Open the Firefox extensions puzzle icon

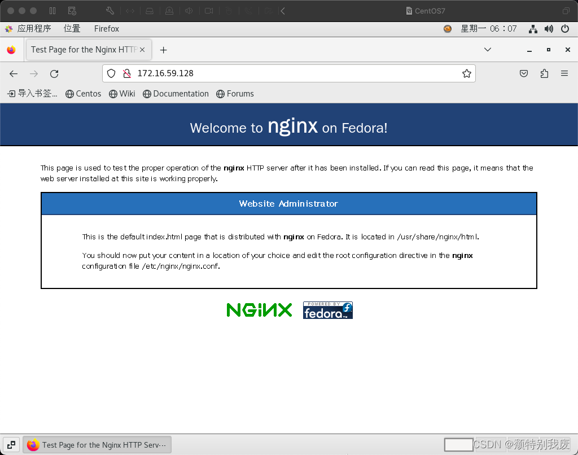click(544, 73)
